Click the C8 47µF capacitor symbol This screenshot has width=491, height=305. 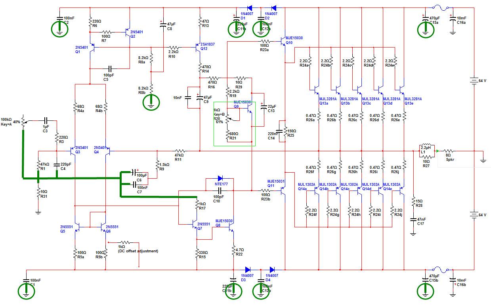(162, 25)
